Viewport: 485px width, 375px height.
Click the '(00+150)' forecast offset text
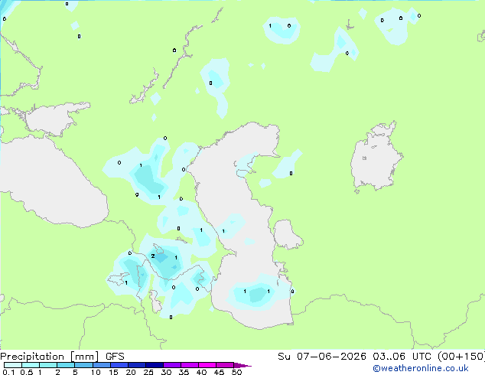[461, 357]
